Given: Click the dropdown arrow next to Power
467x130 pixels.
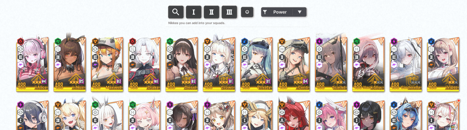Looking at the screenshot, I should (x=300, y=12).
